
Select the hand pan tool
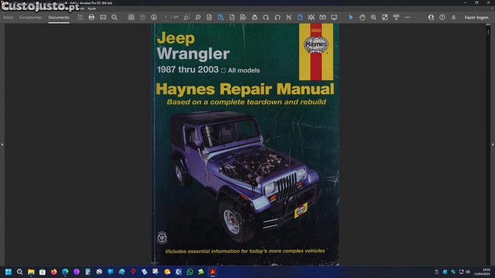pyautogui.click(x=362, y=17)
